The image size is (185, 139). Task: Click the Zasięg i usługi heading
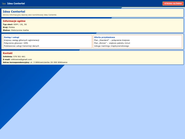[11, 37]
